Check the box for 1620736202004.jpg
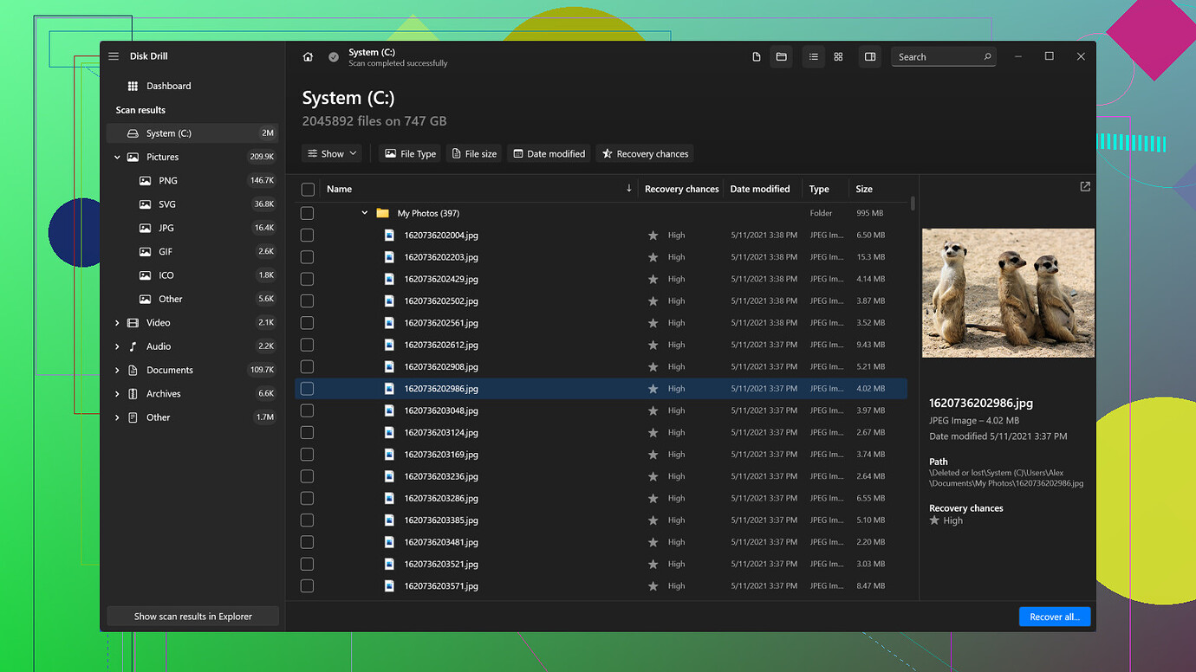Image resolution: width=1196 pixels, height=672 pixels. pos(307,236)
